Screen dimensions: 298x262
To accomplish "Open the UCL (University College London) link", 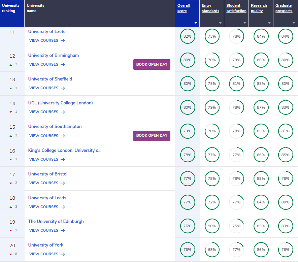I will coord(60,103).
